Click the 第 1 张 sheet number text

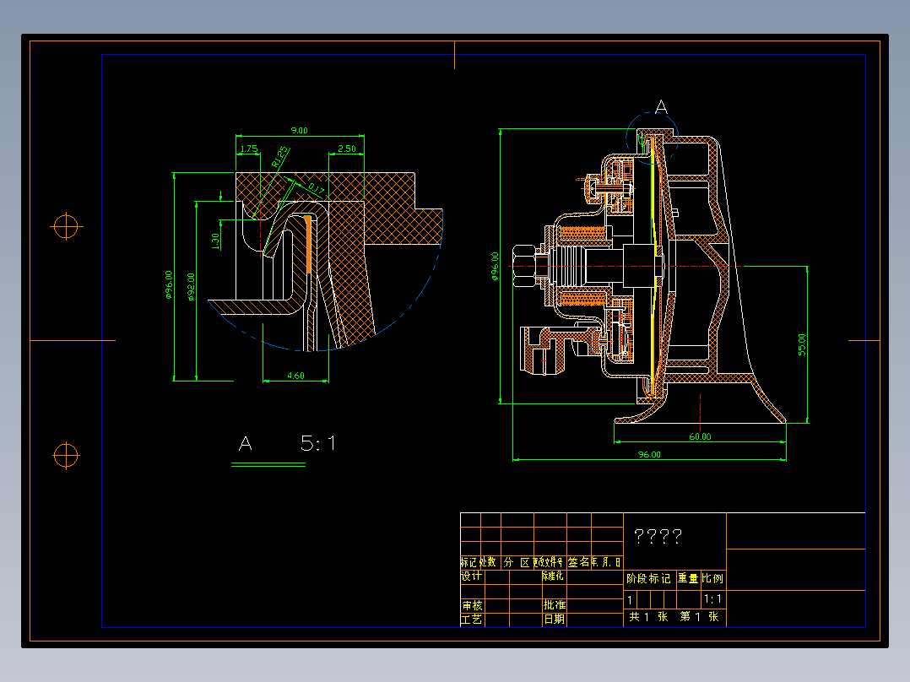tap(699, 617)
